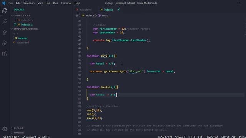Click Spaces: 2 indentation status item
This screenshot has width=246, height=138.
pyautogui.click(x=180, y=137)
